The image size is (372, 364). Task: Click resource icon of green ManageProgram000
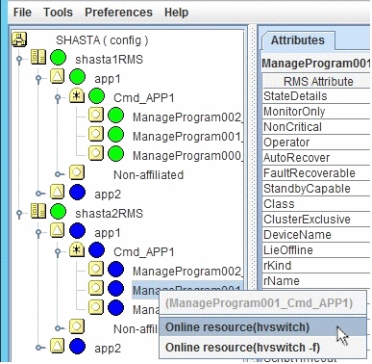click(x=96, y=154)
